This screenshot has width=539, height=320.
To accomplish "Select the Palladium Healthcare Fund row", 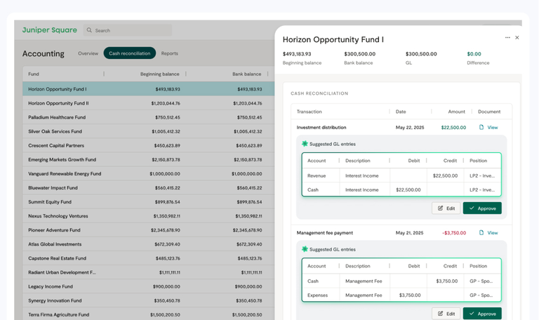I will 57,117.
